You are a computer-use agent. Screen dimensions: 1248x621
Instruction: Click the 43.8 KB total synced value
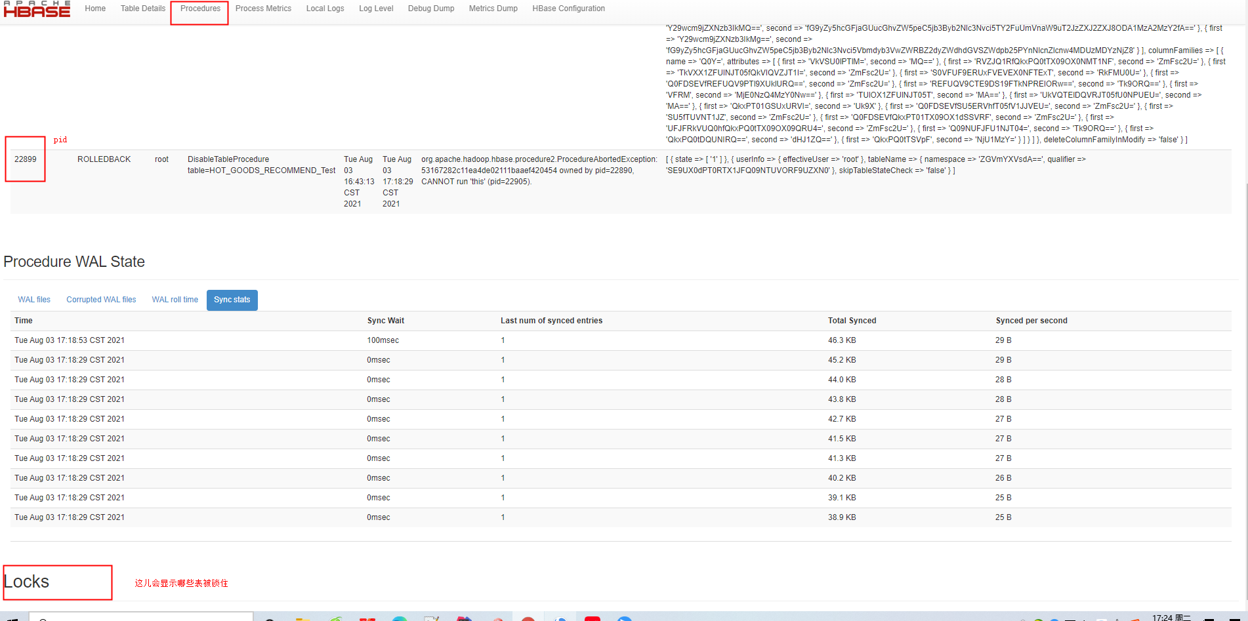pos(842,399)
